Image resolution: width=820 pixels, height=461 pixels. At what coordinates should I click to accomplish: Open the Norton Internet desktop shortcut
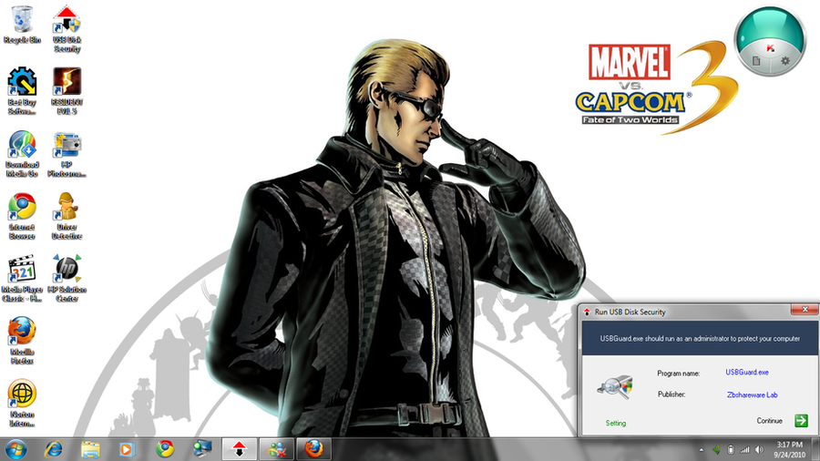coord(22,403)
